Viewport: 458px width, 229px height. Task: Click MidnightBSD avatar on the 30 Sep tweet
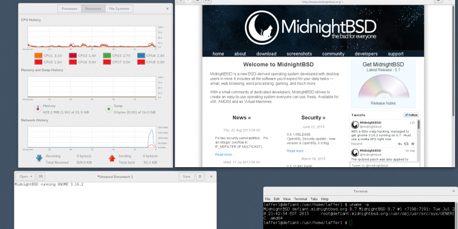point(355,153)
